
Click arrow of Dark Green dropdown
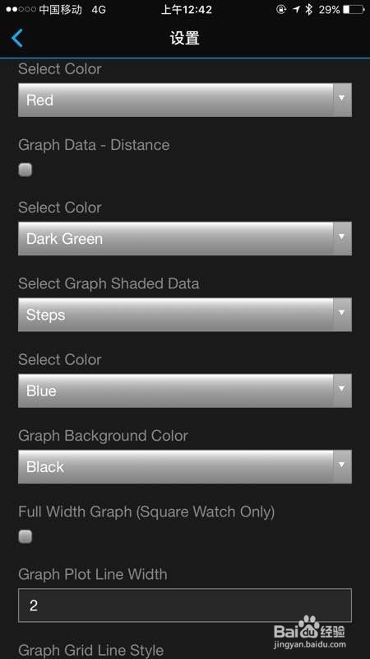[342, 237]
